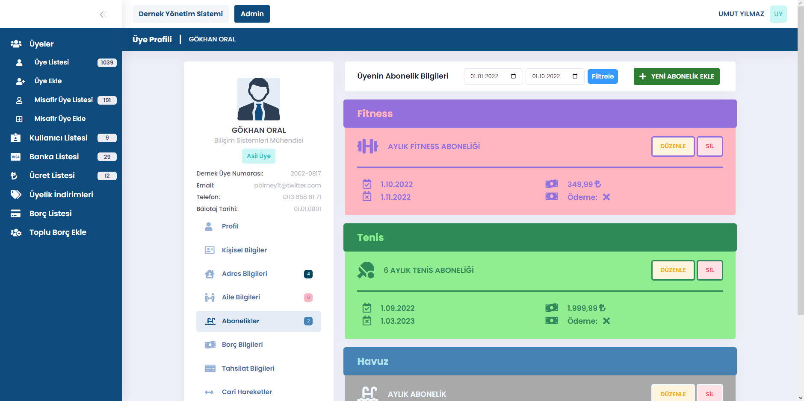
Task: Click the Banka Listesi visa card icon
Action: click(16, 157)
